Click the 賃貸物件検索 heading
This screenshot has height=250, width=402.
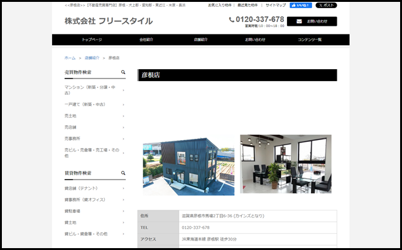click(78, 173)
